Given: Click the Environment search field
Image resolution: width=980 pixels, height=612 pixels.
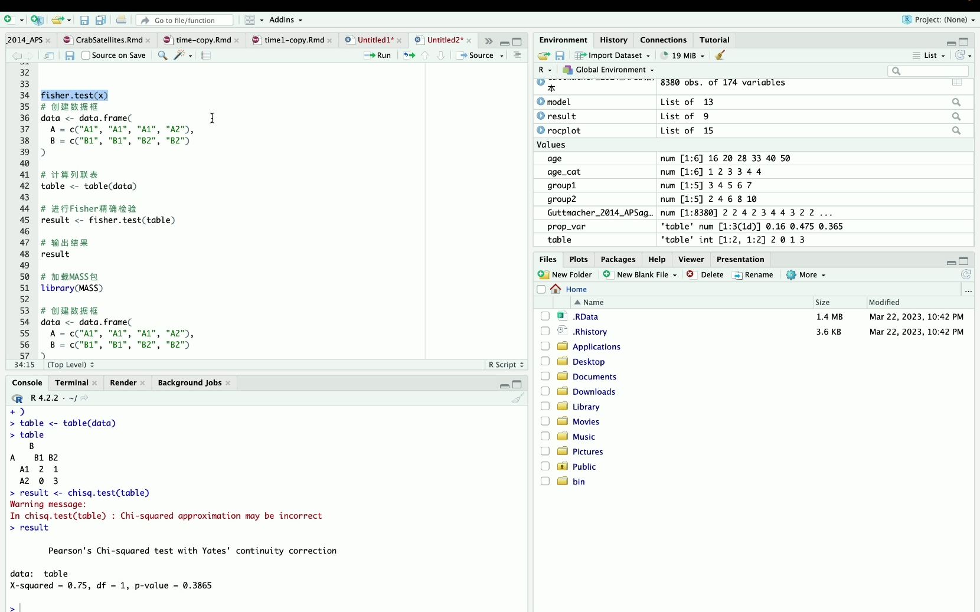Looking at the screenshot, I should click(928, 71).
